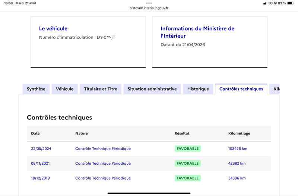
Task: Click the 42382 km mileage value
Action: (x=237, y=164)
